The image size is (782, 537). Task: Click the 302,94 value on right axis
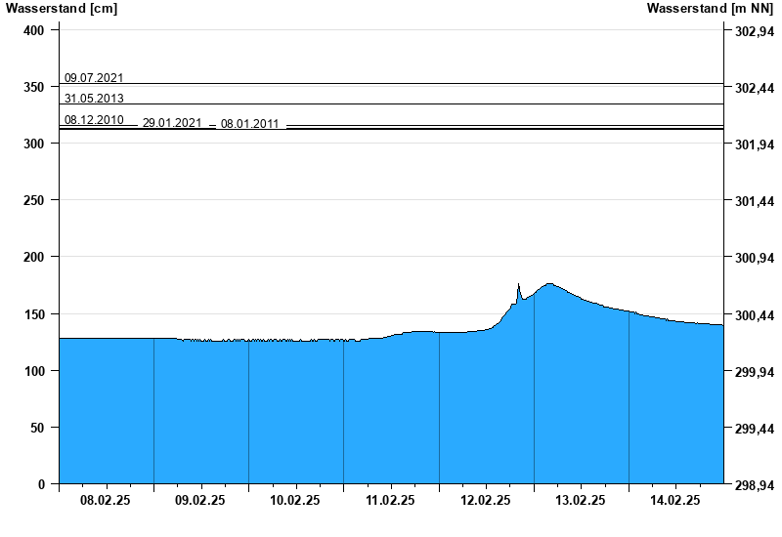pos(755,31)
